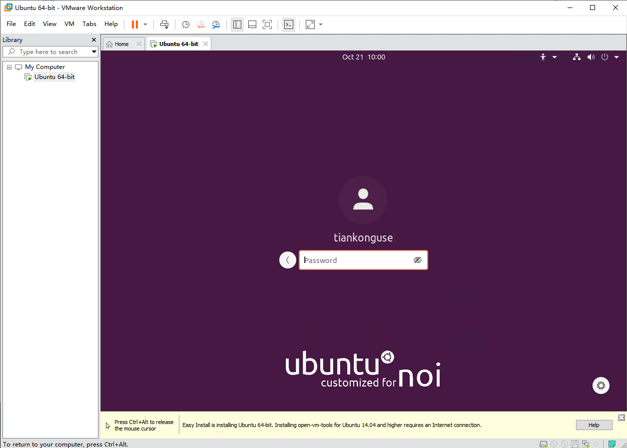
Task: Pause the virtual machine with the orange button
Action: point(134,24)
